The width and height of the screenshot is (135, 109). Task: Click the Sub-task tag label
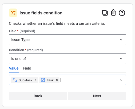[x=25, y=80]
